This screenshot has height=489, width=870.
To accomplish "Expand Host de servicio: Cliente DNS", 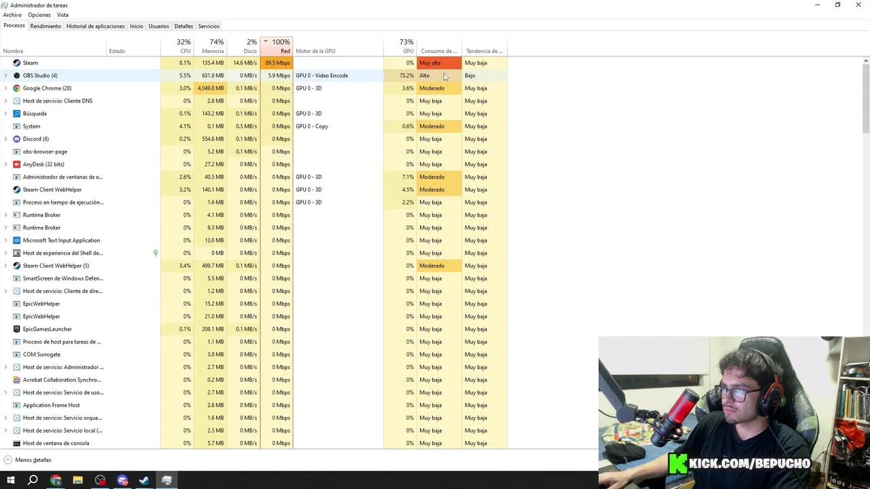I will [6, 101].
